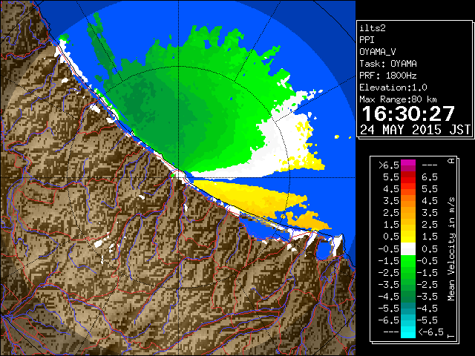Click the 'Mean Velocity in m/s' legend title
Image resolution: width=475 pixels, height=356 pixels.
click(x=451, y=249)
